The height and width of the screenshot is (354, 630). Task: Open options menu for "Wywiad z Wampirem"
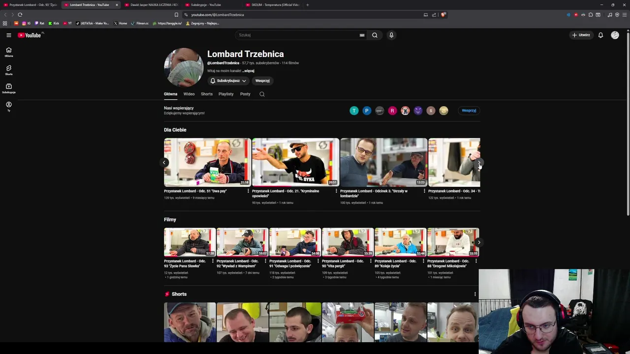click(x=265, y=261)
